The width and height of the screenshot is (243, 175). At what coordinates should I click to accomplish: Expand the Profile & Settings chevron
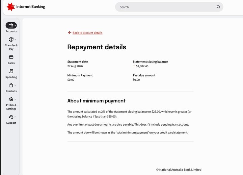pyautogui.click(x=15, y=99)
